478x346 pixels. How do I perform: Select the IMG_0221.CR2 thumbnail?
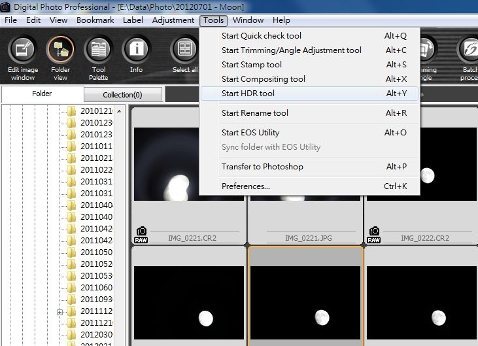tap(189, 164)
